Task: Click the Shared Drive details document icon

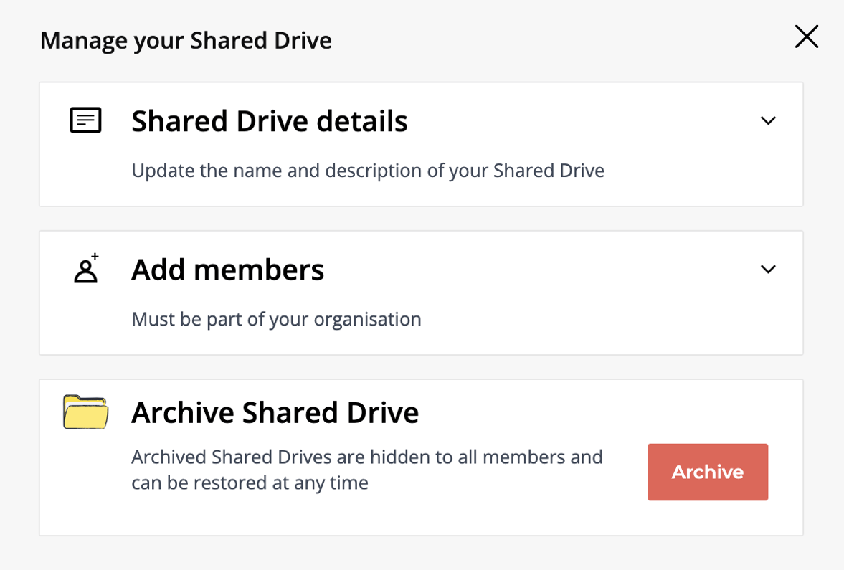Action: point(85,120)
